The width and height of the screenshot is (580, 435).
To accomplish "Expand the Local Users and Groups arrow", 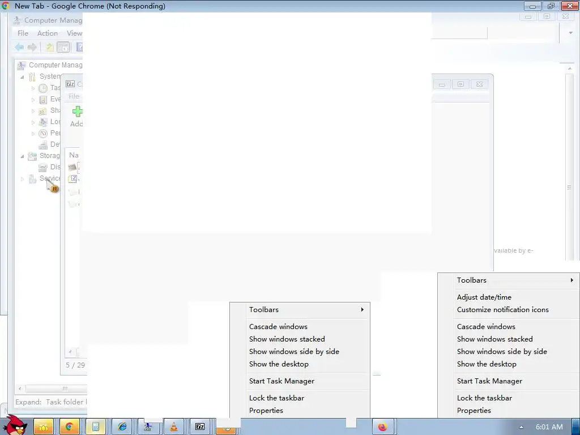I will click(x=33, y=122).
